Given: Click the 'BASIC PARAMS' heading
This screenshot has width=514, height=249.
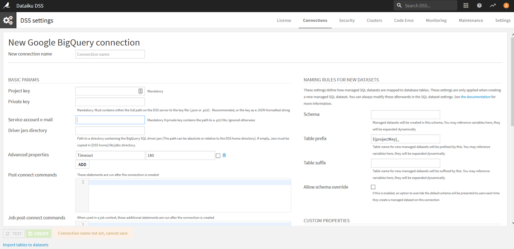Looking at the screenshot, I should [24, 80].
